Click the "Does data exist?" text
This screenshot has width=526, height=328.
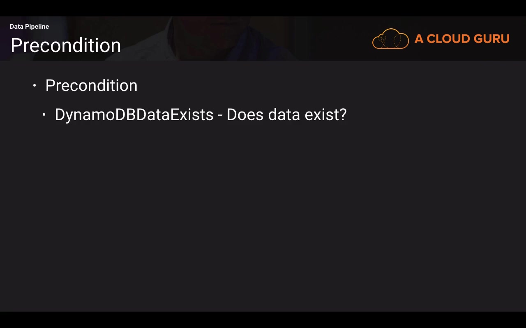(x=286, y=115)
